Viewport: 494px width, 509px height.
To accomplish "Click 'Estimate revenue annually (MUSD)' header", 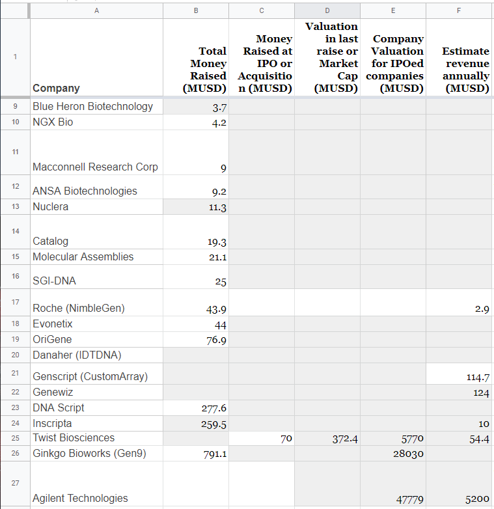I will [x=459, y=57].
